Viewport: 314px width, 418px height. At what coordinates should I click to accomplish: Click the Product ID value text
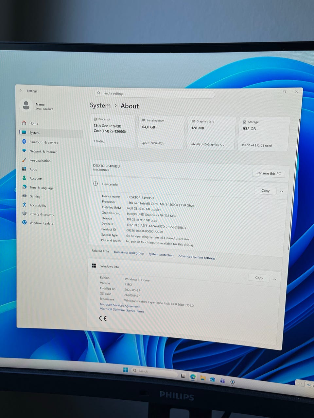click(x=145, y=231)
